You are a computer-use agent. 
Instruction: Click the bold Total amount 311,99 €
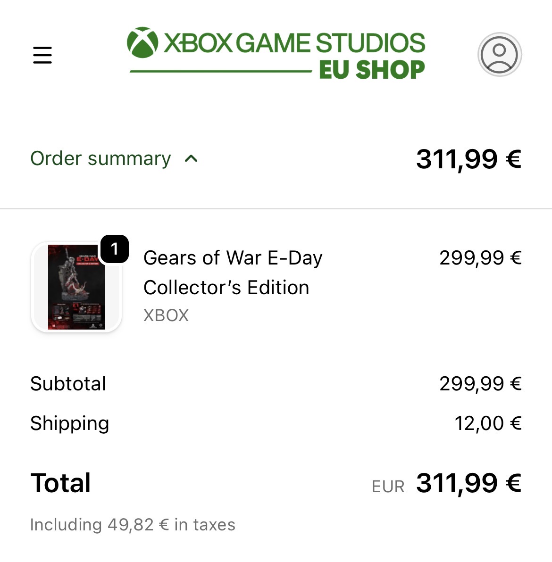(x=468, y=483)
